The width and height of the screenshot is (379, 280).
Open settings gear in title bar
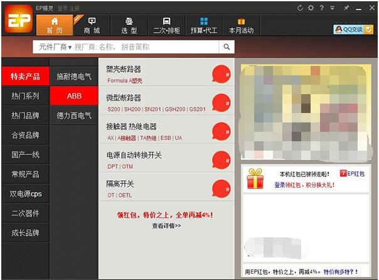tap(311, 8)
